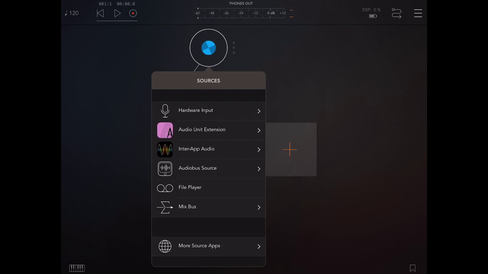Click the 001:1 position counter
Screen dimensions: 488x274
(x=105, y=4)
